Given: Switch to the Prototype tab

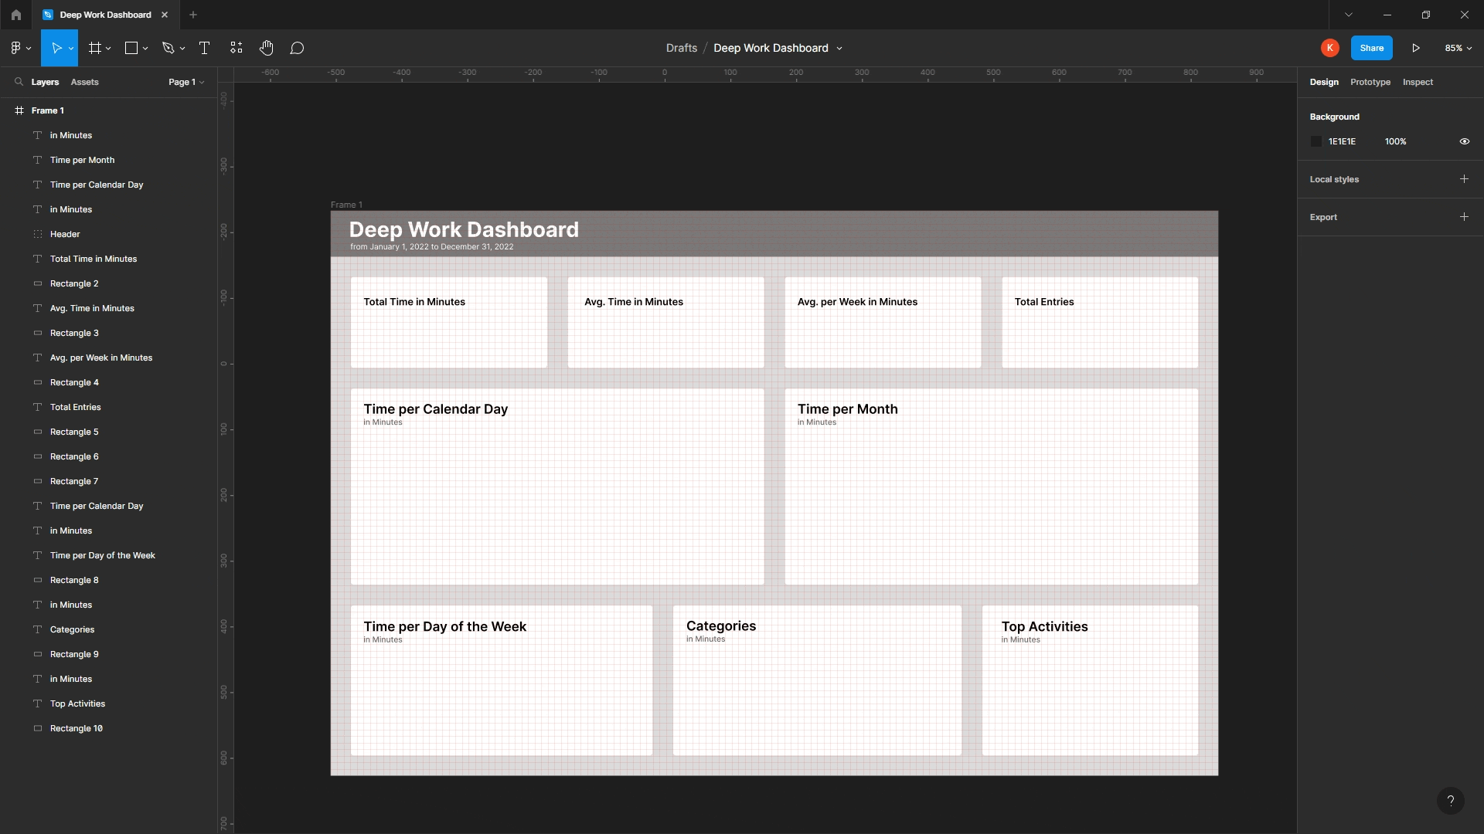Looking at the screenshot, I should 1370,82.
